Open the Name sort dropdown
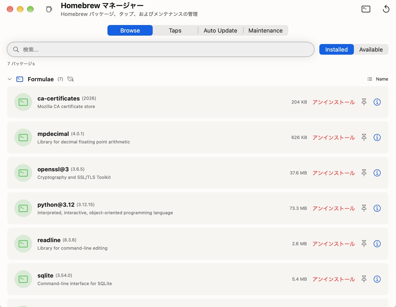Image resolution: width=396 pixels, height=307 pixels. 378,79
